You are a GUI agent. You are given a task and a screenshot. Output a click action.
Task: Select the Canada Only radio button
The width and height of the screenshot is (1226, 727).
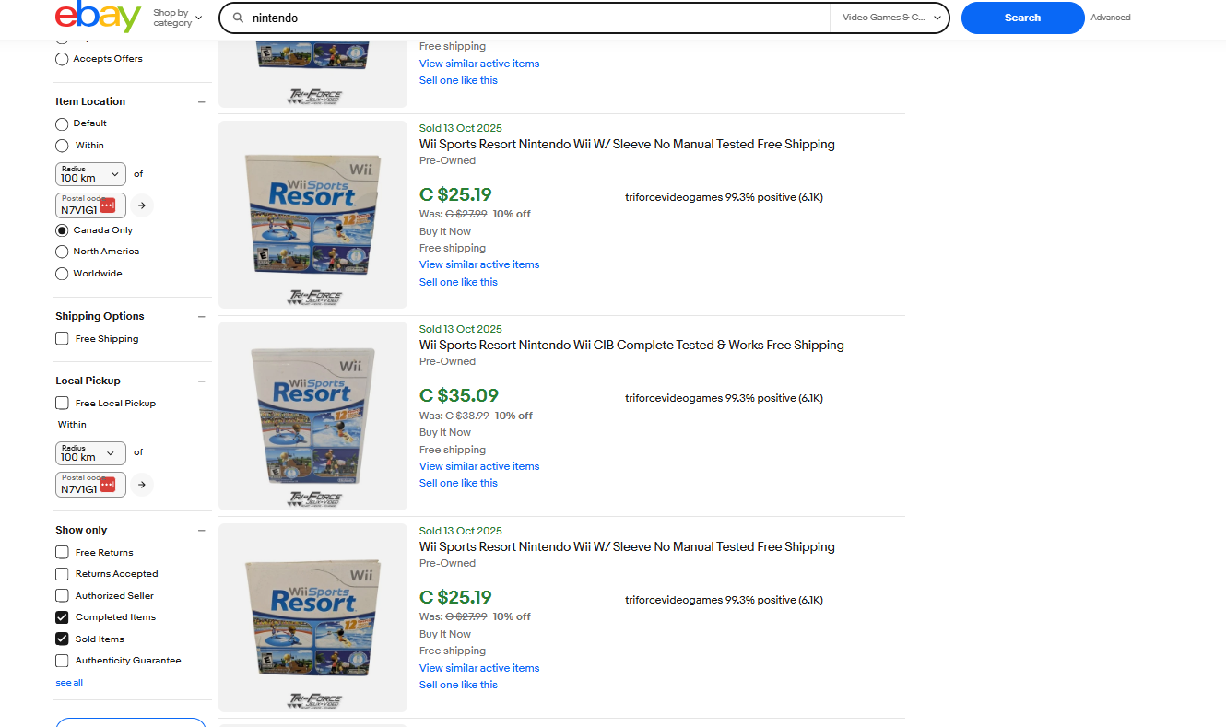click(x=62, y=229)
